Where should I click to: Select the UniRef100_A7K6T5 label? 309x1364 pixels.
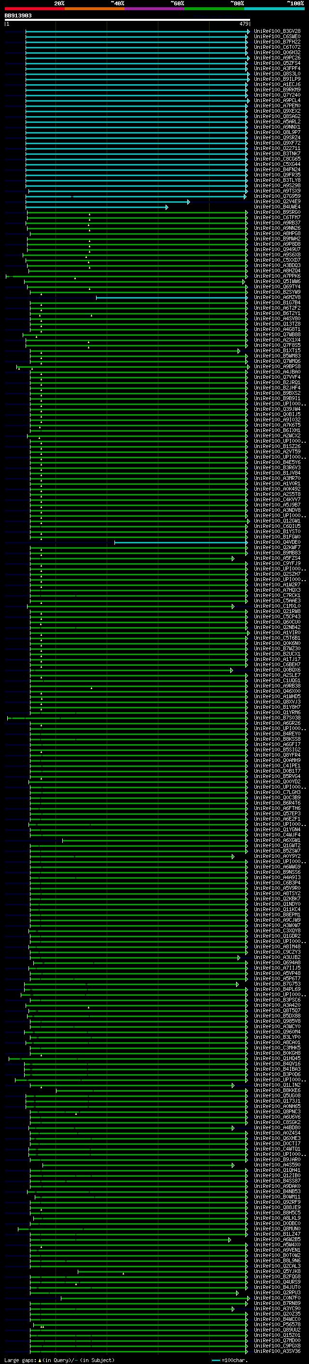[277, 425]
